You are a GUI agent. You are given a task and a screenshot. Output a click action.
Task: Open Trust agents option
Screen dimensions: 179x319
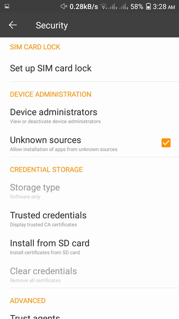tap(89, 316)
